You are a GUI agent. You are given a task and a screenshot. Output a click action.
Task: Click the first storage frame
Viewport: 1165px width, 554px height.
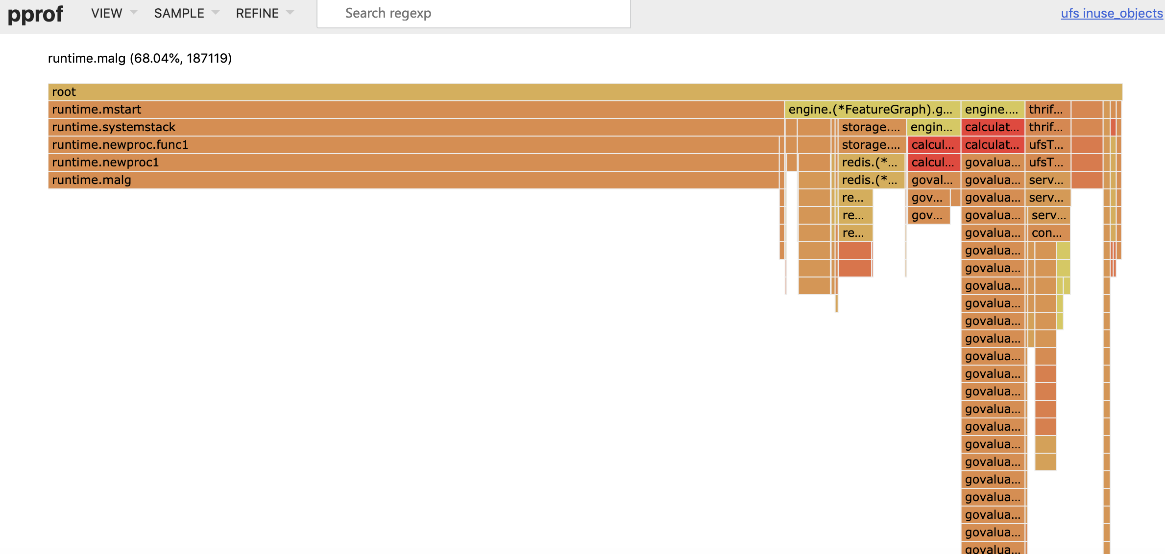point(872,127)
